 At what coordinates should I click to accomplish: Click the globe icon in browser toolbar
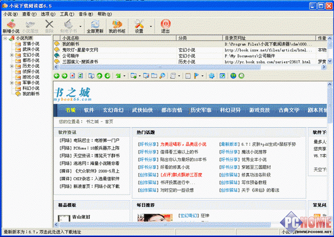point(233,76)
